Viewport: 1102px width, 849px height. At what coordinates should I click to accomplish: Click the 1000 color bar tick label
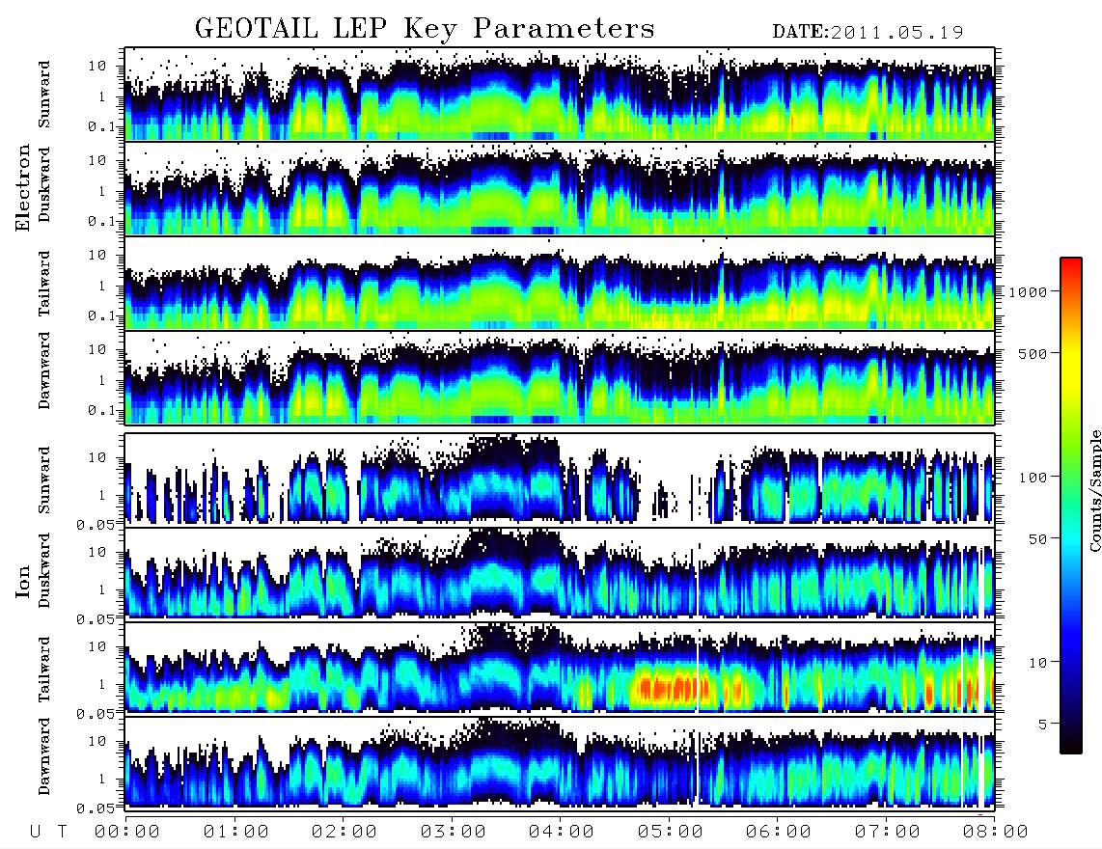tap(1028, 292)
